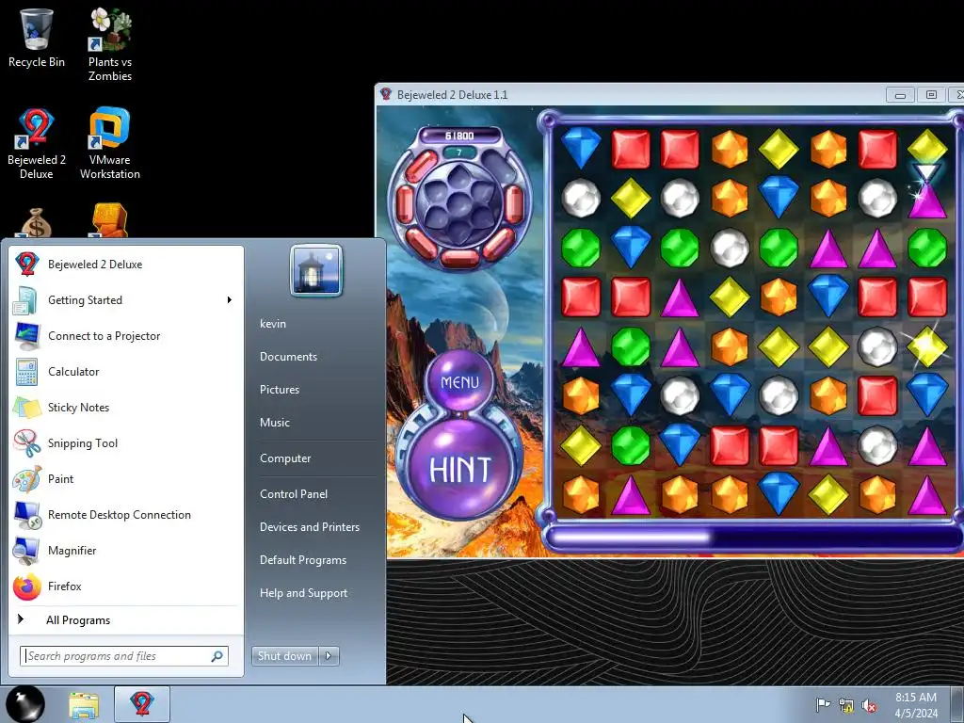Screen dimensions: 964x723
Task: Open Help and Support
Action: point(304,593)
